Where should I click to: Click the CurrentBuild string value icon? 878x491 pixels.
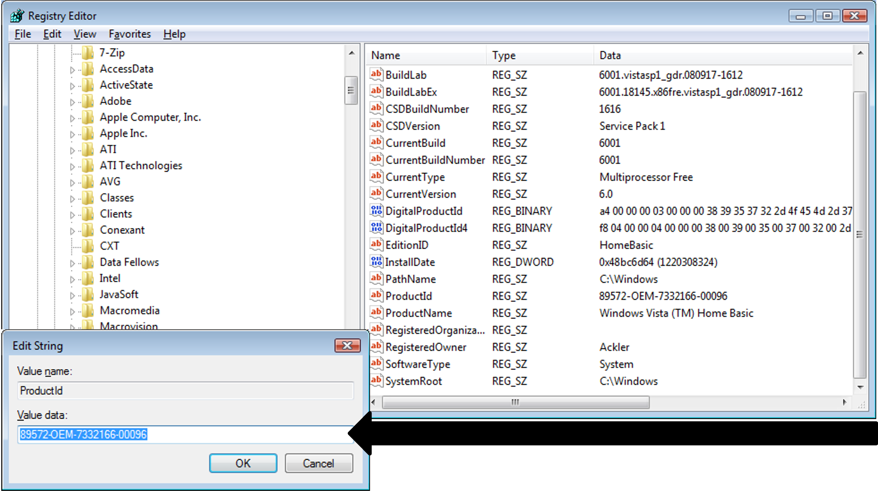coord(376,143)
